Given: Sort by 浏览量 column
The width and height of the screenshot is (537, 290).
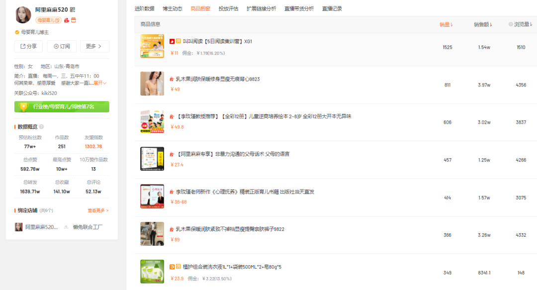Looking at the screenshot, I should pyautogui.click(x=523, y=24).
